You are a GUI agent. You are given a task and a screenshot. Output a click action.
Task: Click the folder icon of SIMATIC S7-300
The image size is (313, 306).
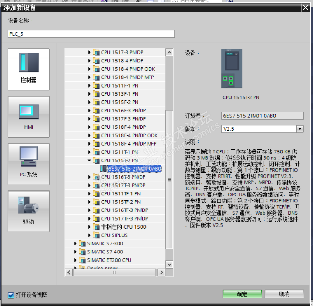pyautogui.click(x=82, y=243)
